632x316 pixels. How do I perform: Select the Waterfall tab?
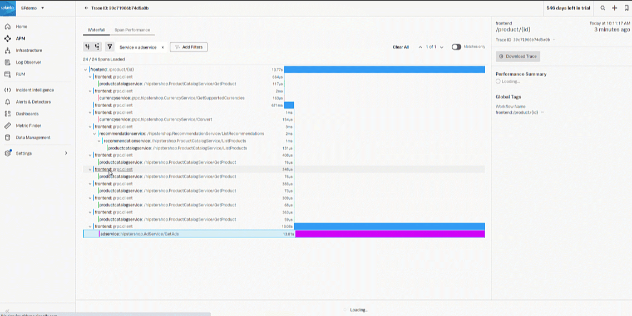tap(96, 30)
